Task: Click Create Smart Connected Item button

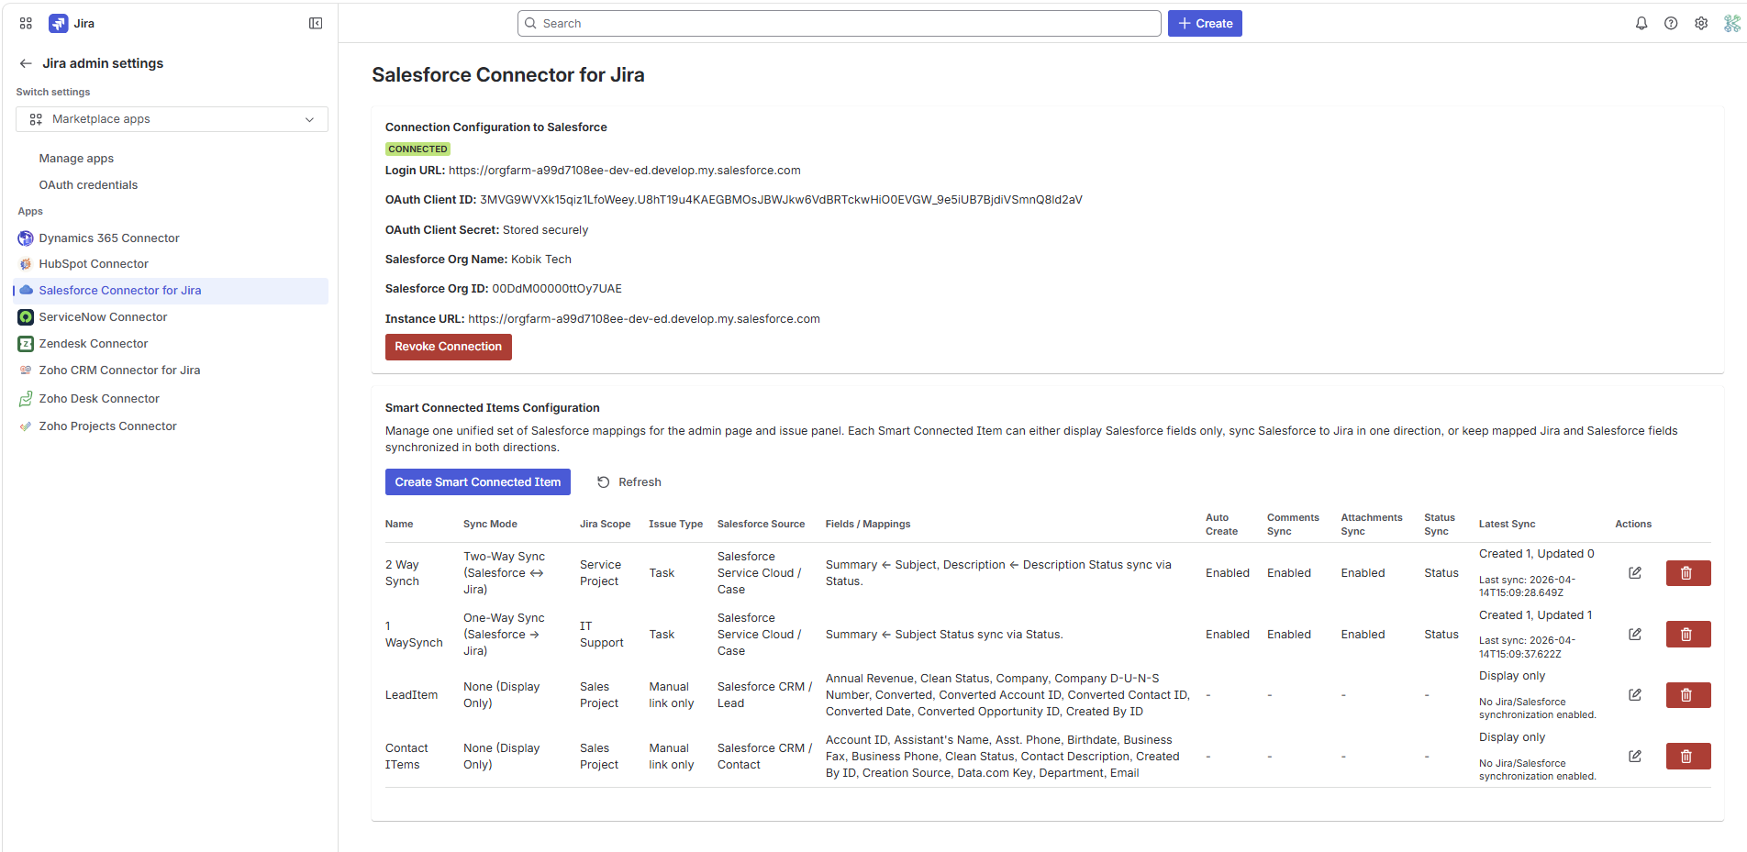Action: (x=477, y=482)
